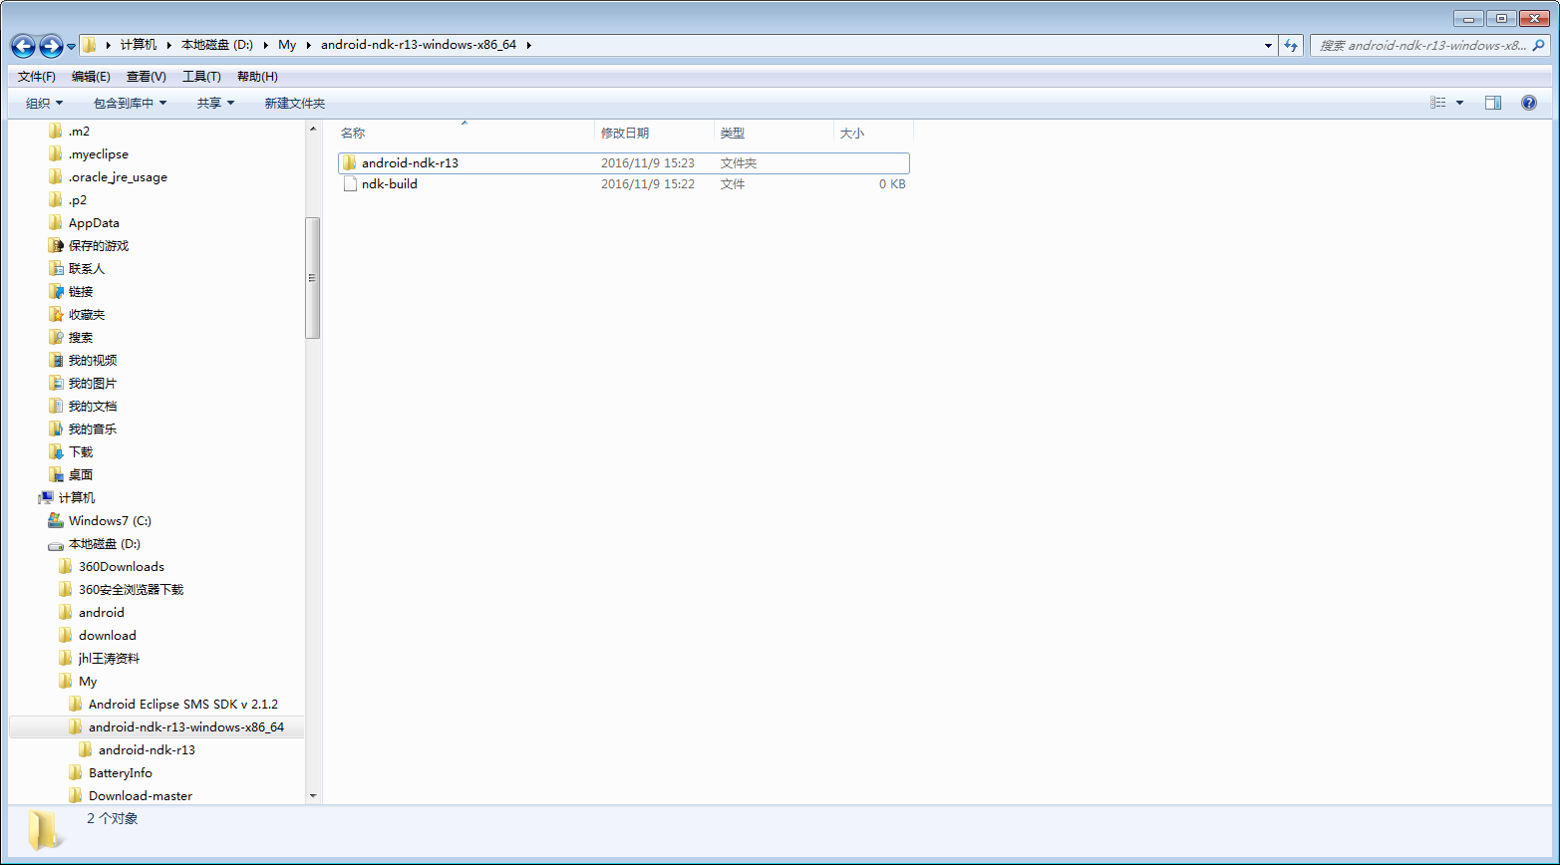Click 计算机 in the address breadcrumb

point(139,45)
